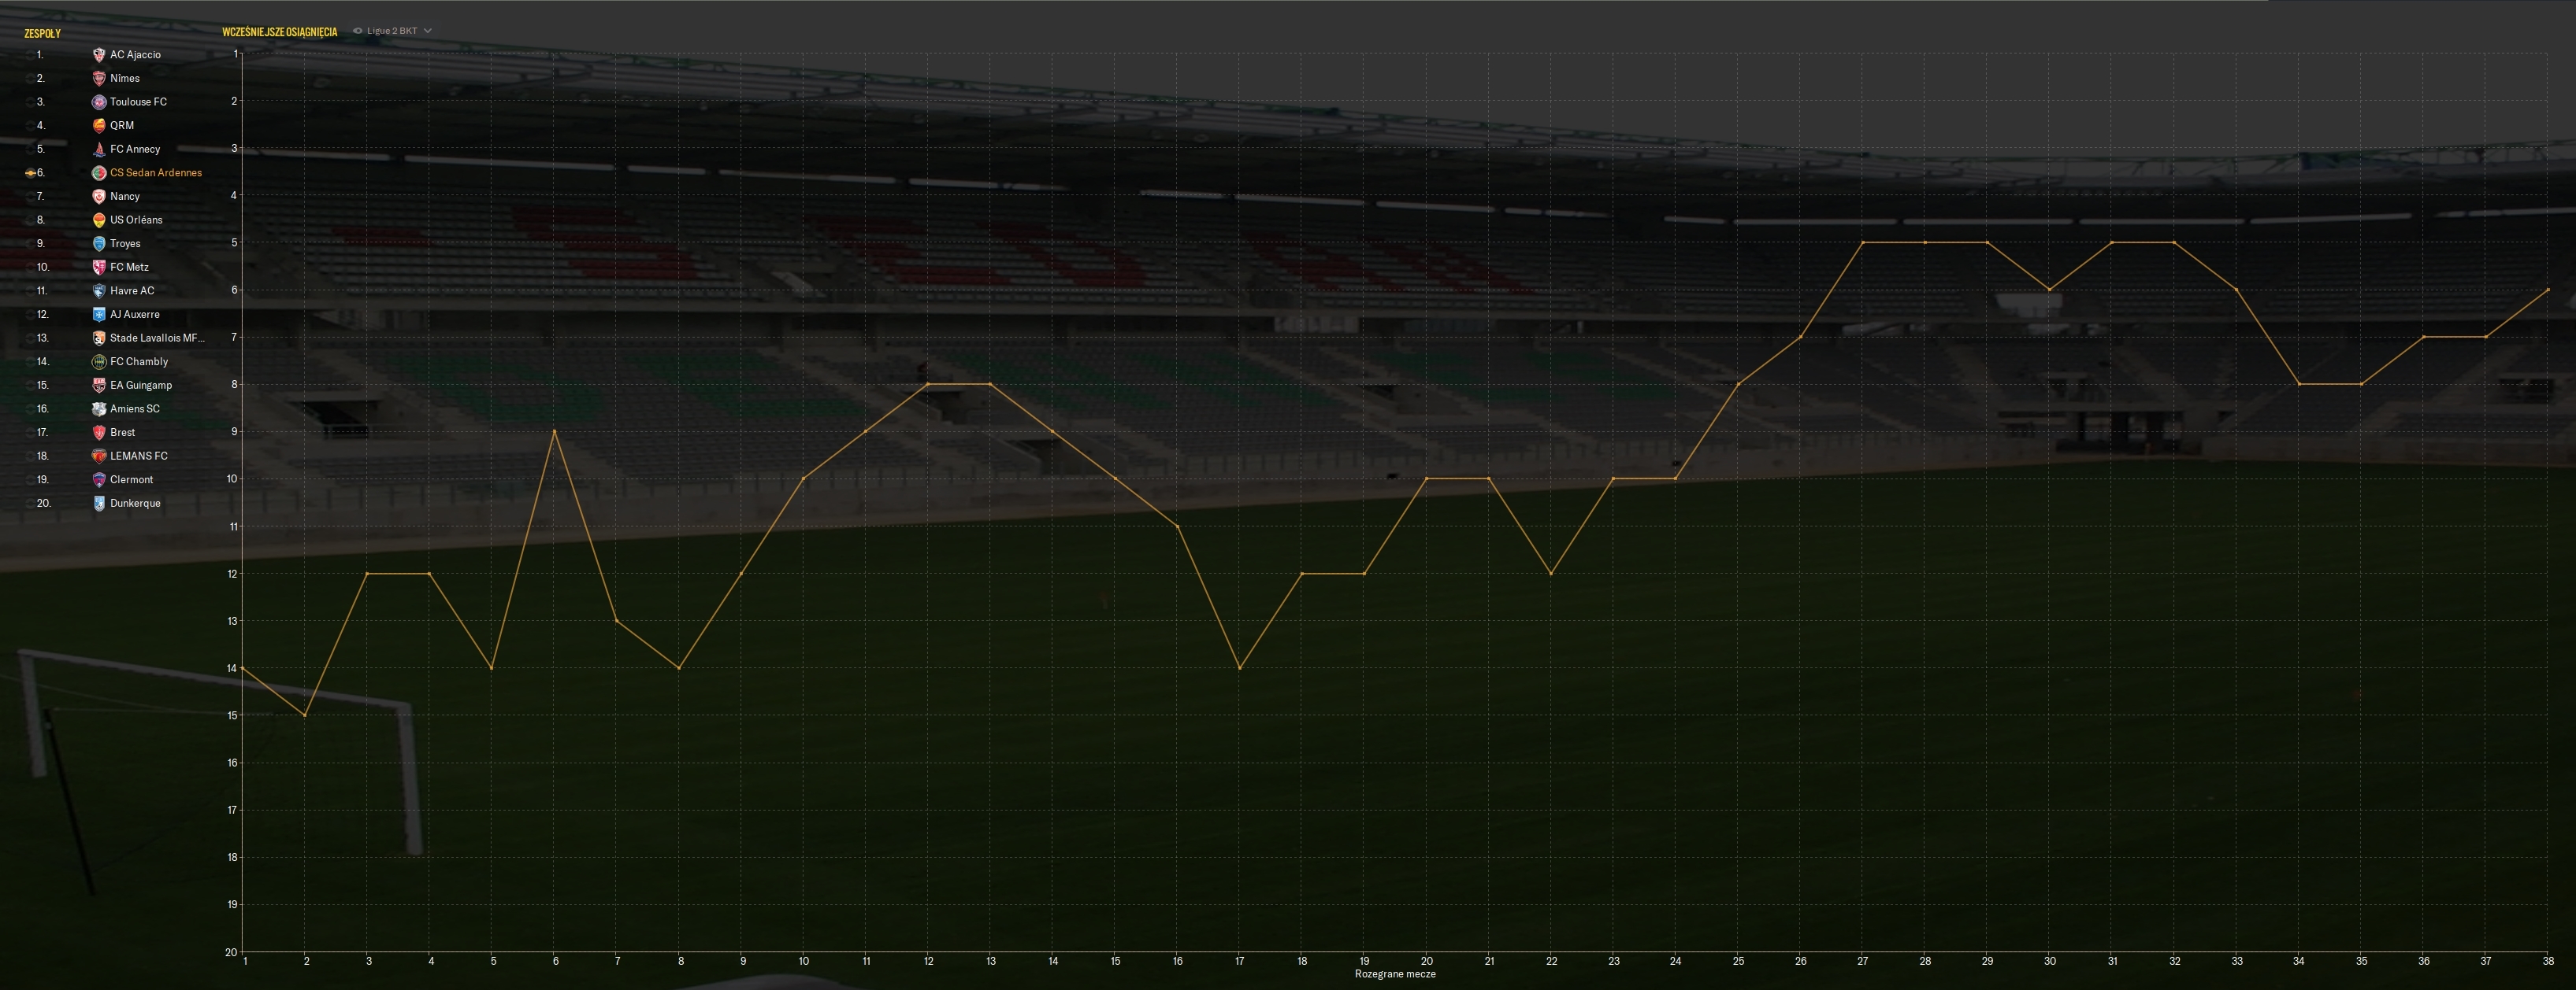Open the Ligue 2 BKT dropdown
The image size is (2576, 990).
[x=392, y=31]
